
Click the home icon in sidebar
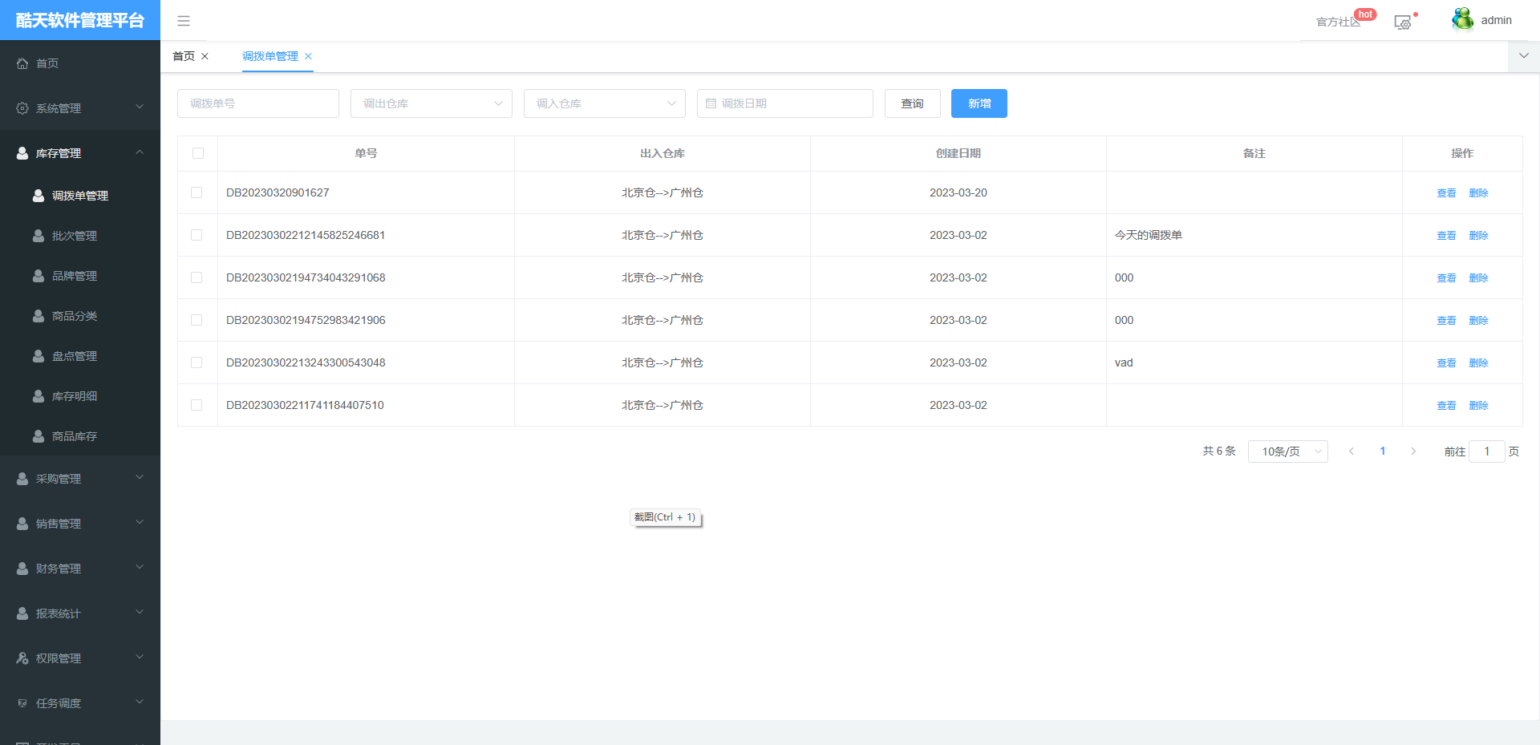(x=22, y=63)
